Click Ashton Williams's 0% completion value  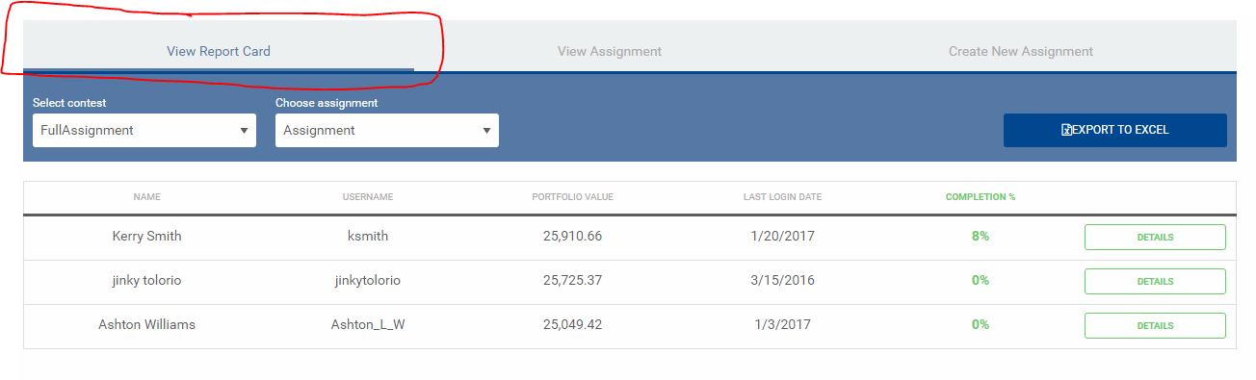click(x=981, y=325)
